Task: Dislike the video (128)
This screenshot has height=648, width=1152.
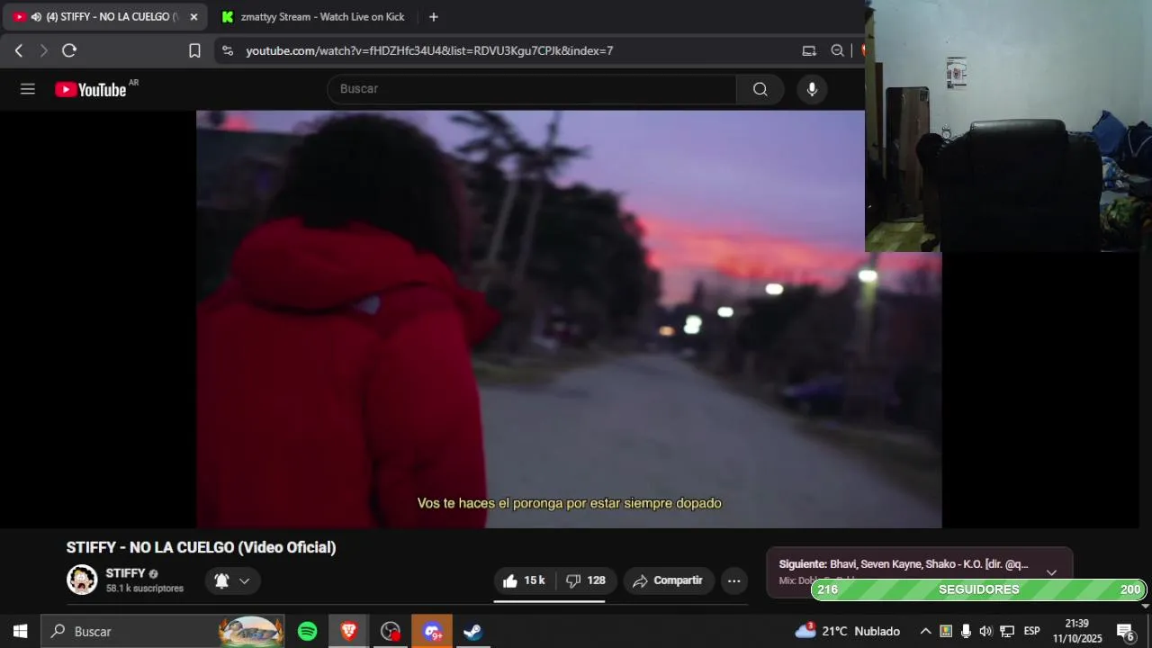Action: (x=586, y=580)
